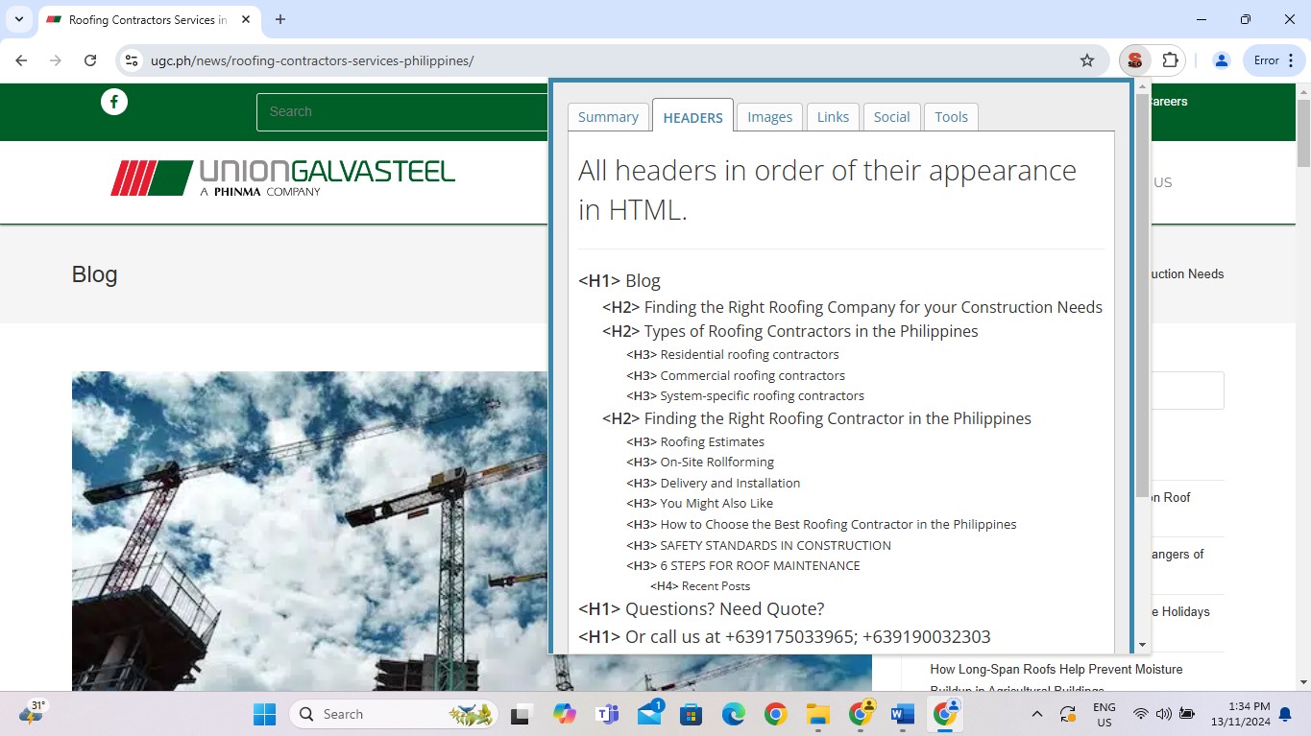Open the SEO extension icon in the toolbar
1311x736 pixels.
click(x=1134, y=60)
